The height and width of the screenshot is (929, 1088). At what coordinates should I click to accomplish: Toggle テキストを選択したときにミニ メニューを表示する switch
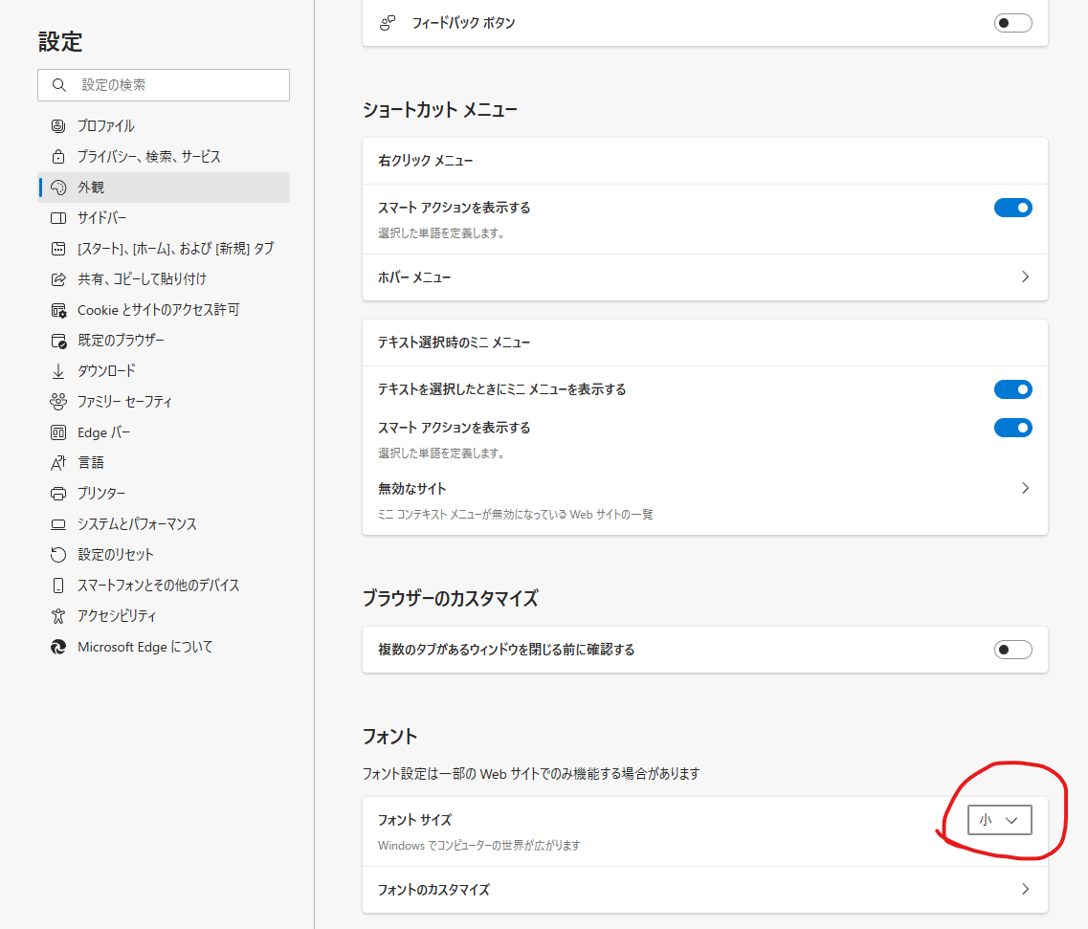(x=1012, y=389)
